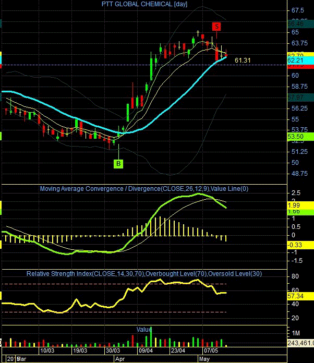This screenshot has height=363, width=314.
Task: Click the Value volume panel label
Action: (144, 330)
